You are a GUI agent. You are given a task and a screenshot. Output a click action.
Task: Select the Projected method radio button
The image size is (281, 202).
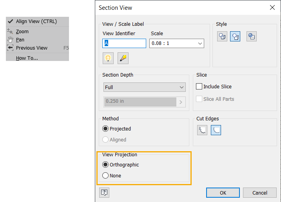click(x=105, y=129)
